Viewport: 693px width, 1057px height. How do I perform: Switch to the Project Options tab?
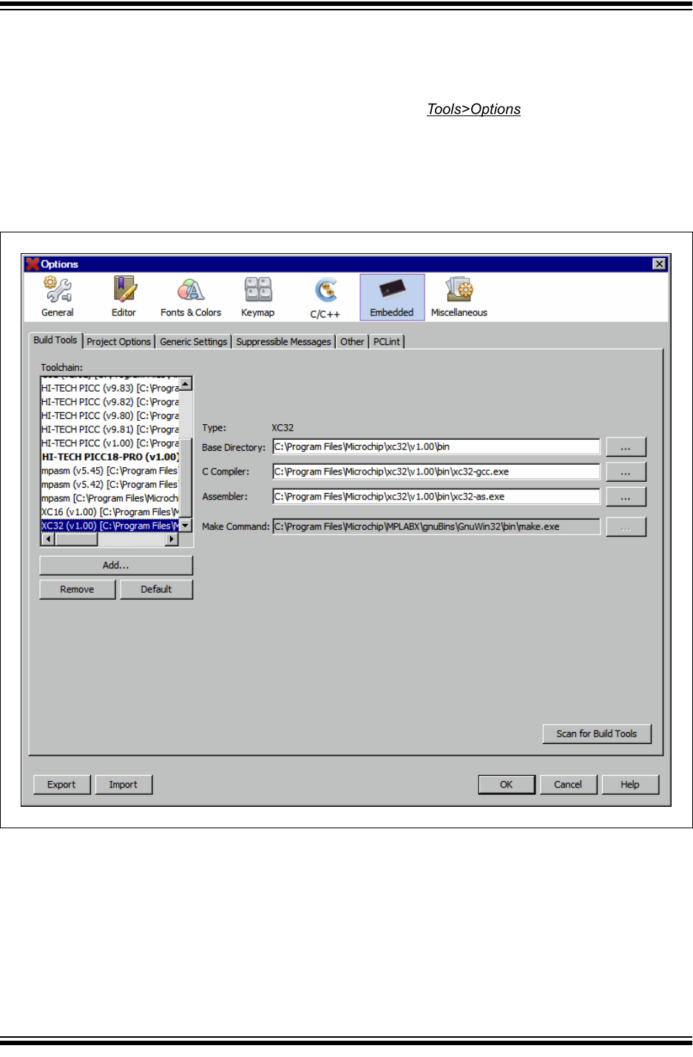(x=118, y=341)
